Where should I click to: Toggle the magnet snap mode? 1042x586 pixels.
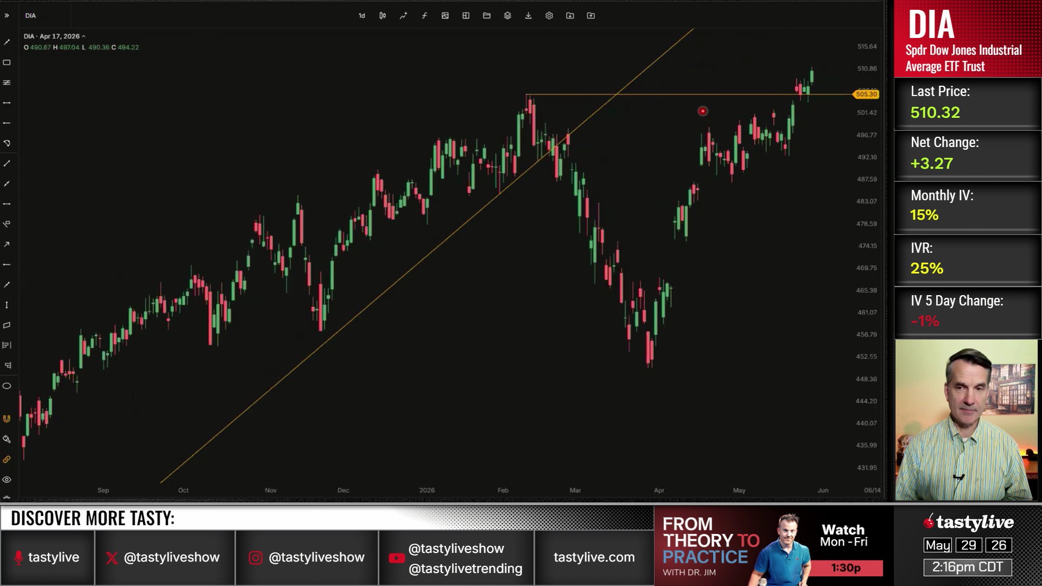pos(7,419)
